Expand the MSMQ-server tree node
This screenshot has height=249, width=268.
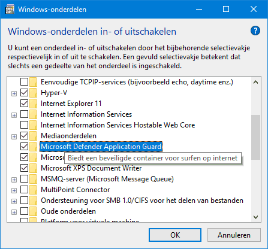point(14,180)
